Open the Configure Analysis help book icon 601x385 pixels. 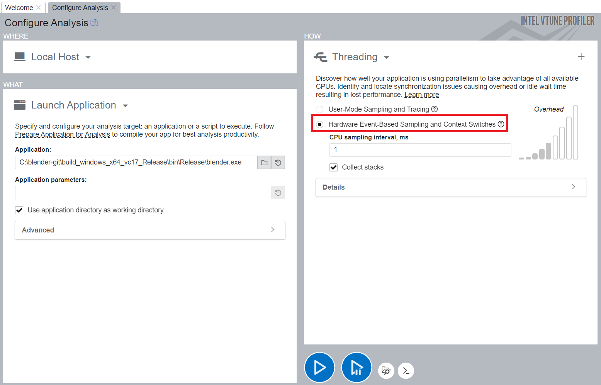(94, 23)
